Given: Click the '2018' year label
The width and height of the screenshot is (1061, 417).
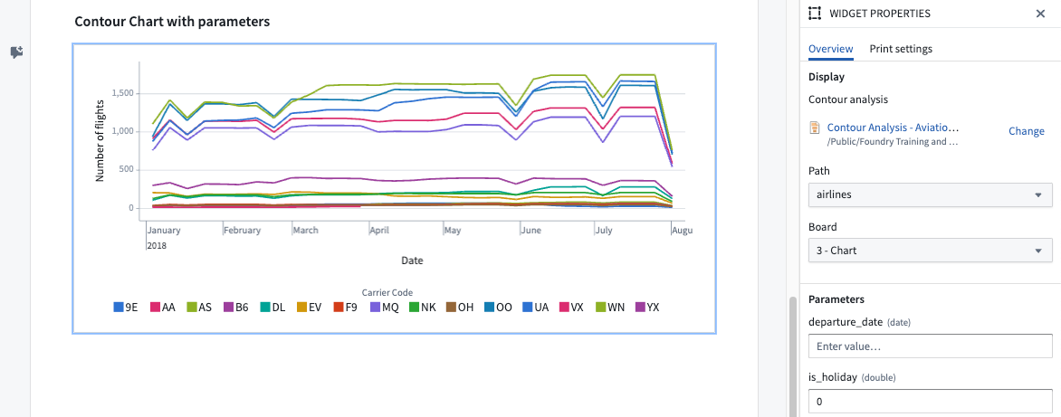Looking at the screenshot, I should tap(157, 245).
